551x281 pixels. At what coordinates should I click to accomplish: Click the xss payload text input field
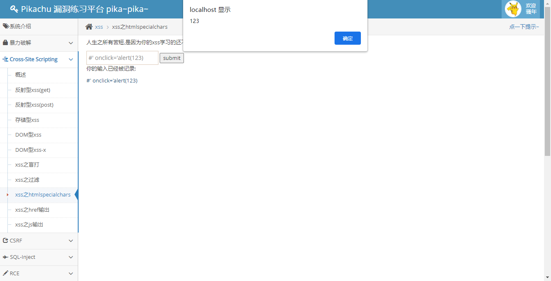(x=122, y=58)
